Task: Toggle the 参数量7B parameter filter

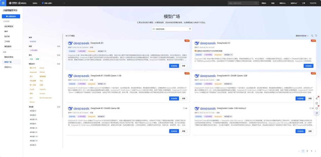Action: click(33, 111)
